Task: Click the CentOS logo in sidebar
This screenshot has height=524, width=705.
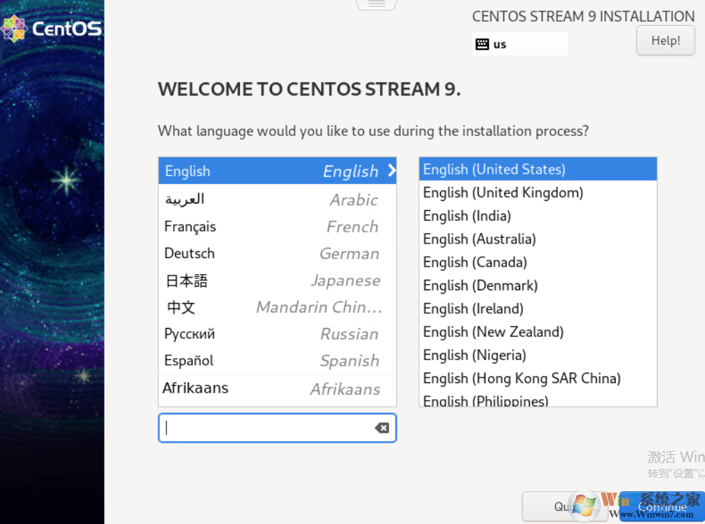Action: [x=52, y=29]
